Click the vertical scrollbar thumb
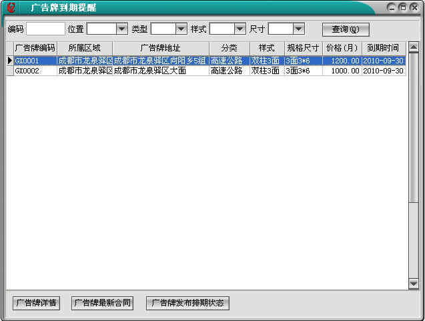The height and width of the screenshot is (321, 425). [414, 127]
